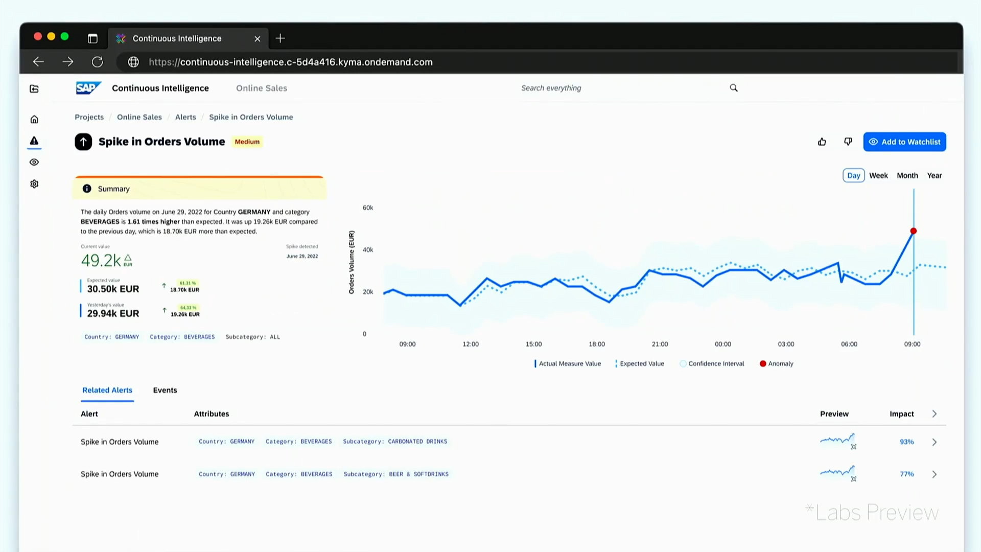Click the sidebar project switch icon

(x=34, y=89)
